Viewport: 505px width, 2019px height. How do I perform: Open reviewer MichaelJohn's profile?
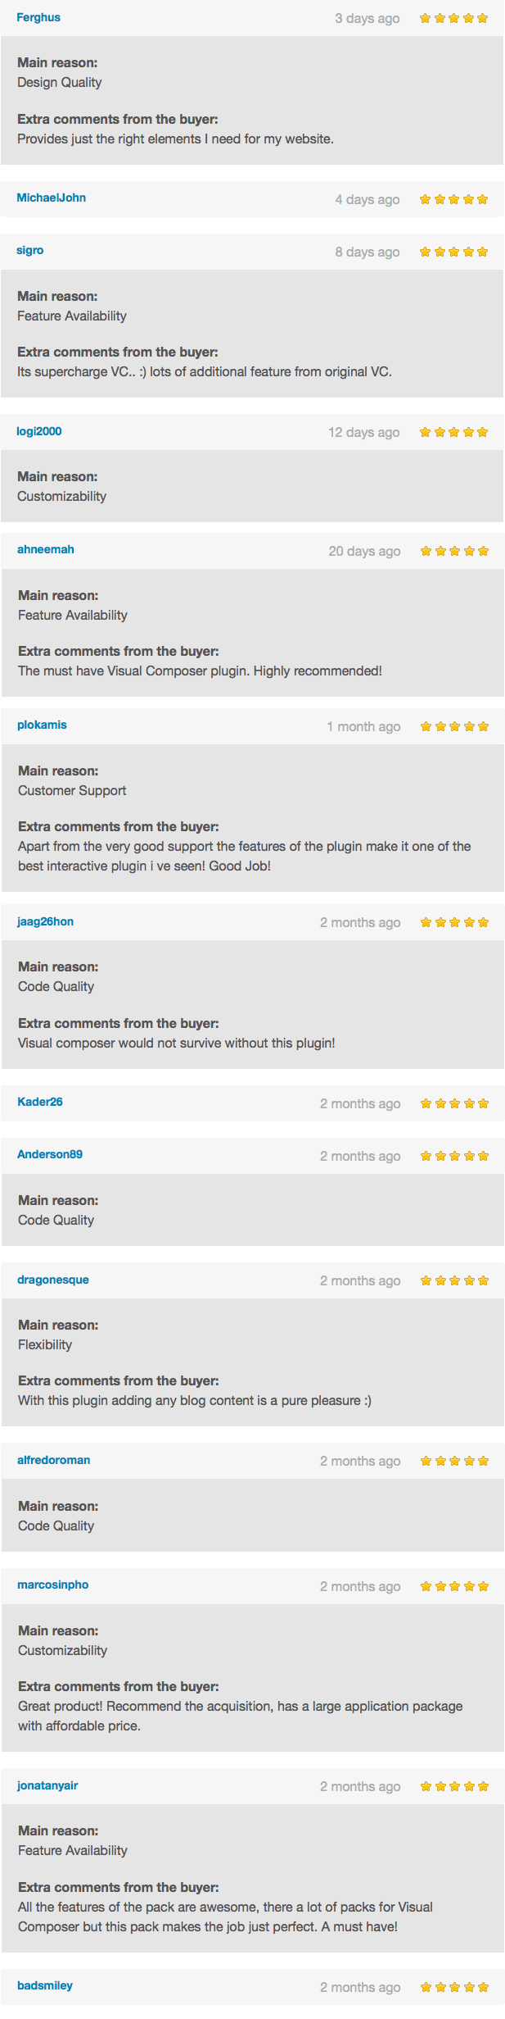pyautogui.click(x=51, y=198)
